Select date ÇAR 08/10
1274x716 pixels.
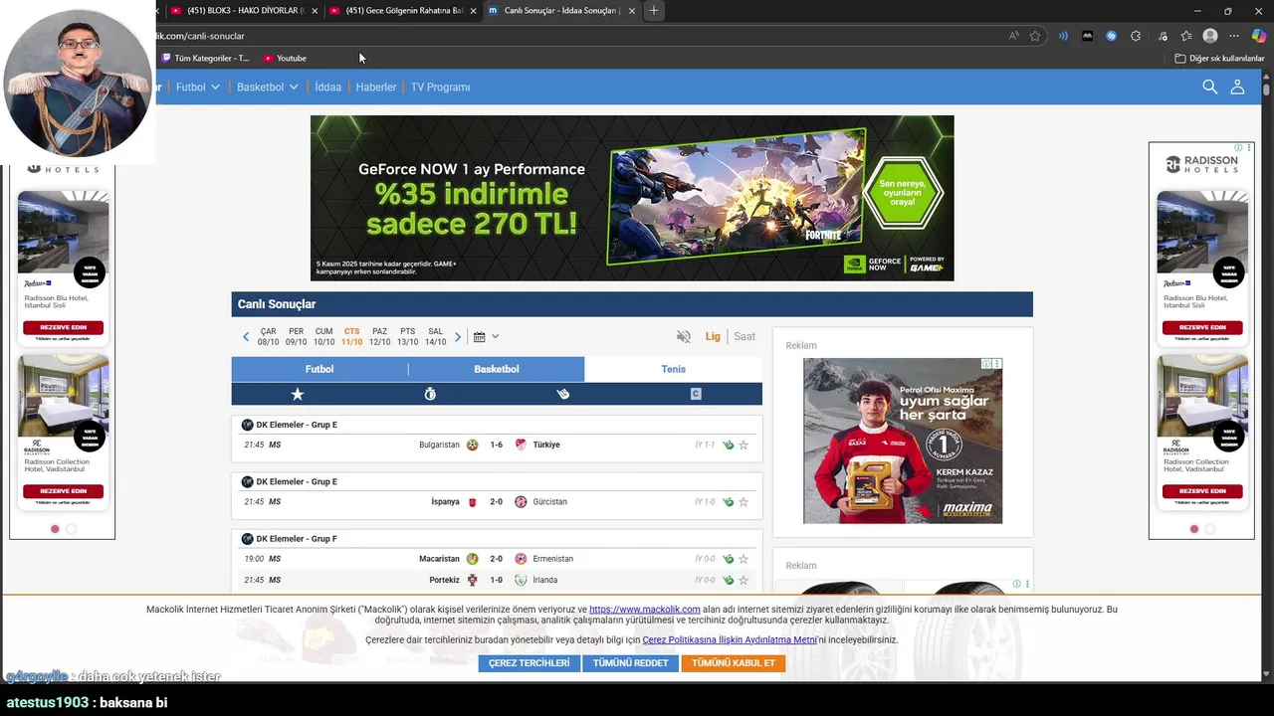[269, 336]
